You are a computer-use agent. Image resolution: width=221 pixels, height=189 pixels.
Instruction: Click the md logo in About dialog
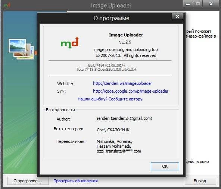[x=70, y=43]
